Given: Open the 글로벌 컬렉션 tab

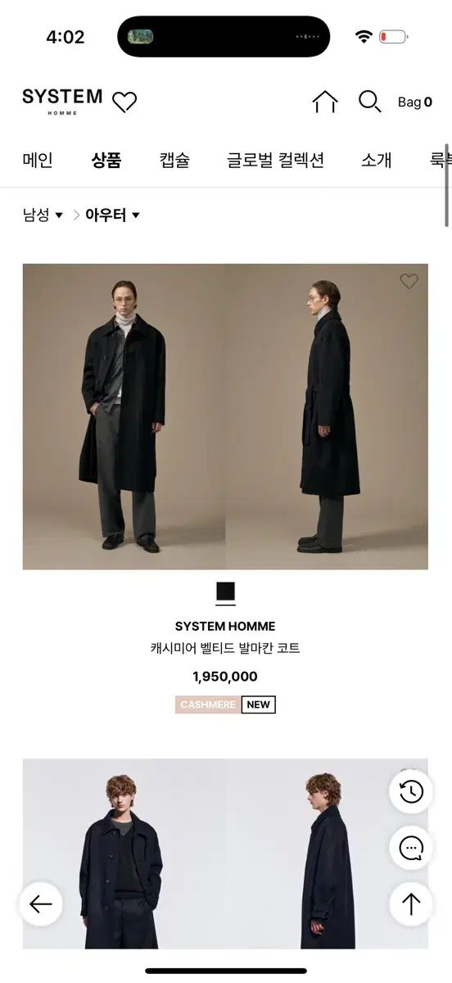Looking at the screenshot, I should [275, 160].
